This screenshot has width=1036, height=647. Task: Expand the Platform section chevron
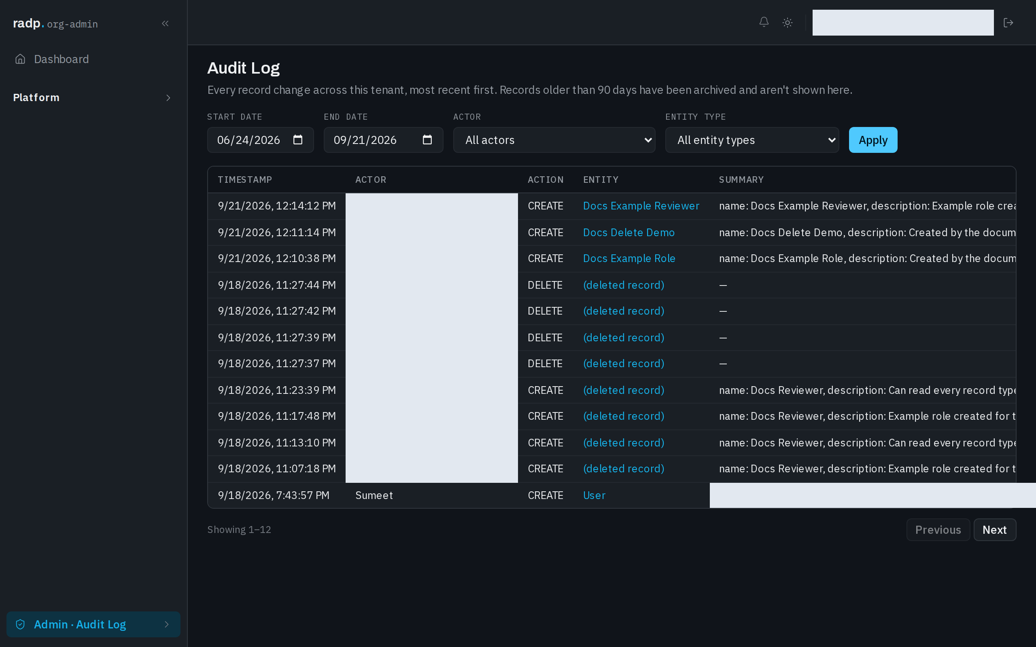click(x=168, y=98)
